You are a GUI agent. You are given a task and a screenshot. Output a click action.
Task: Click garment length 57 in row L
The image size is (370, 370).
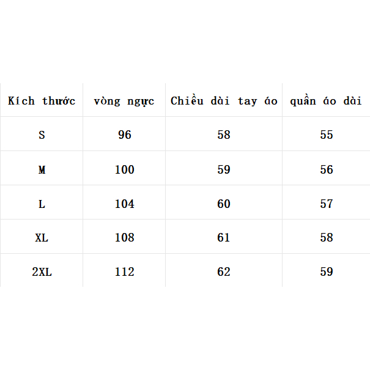(x=327, y=204)
